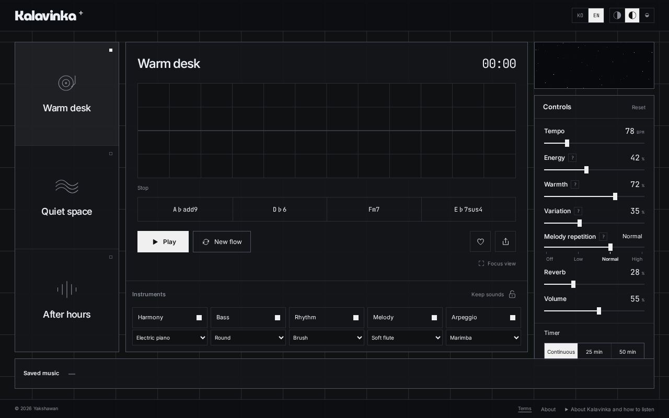This screenshot has width=669, height=418.
Task: Generate a New flow
Action: tap(222, 241)
